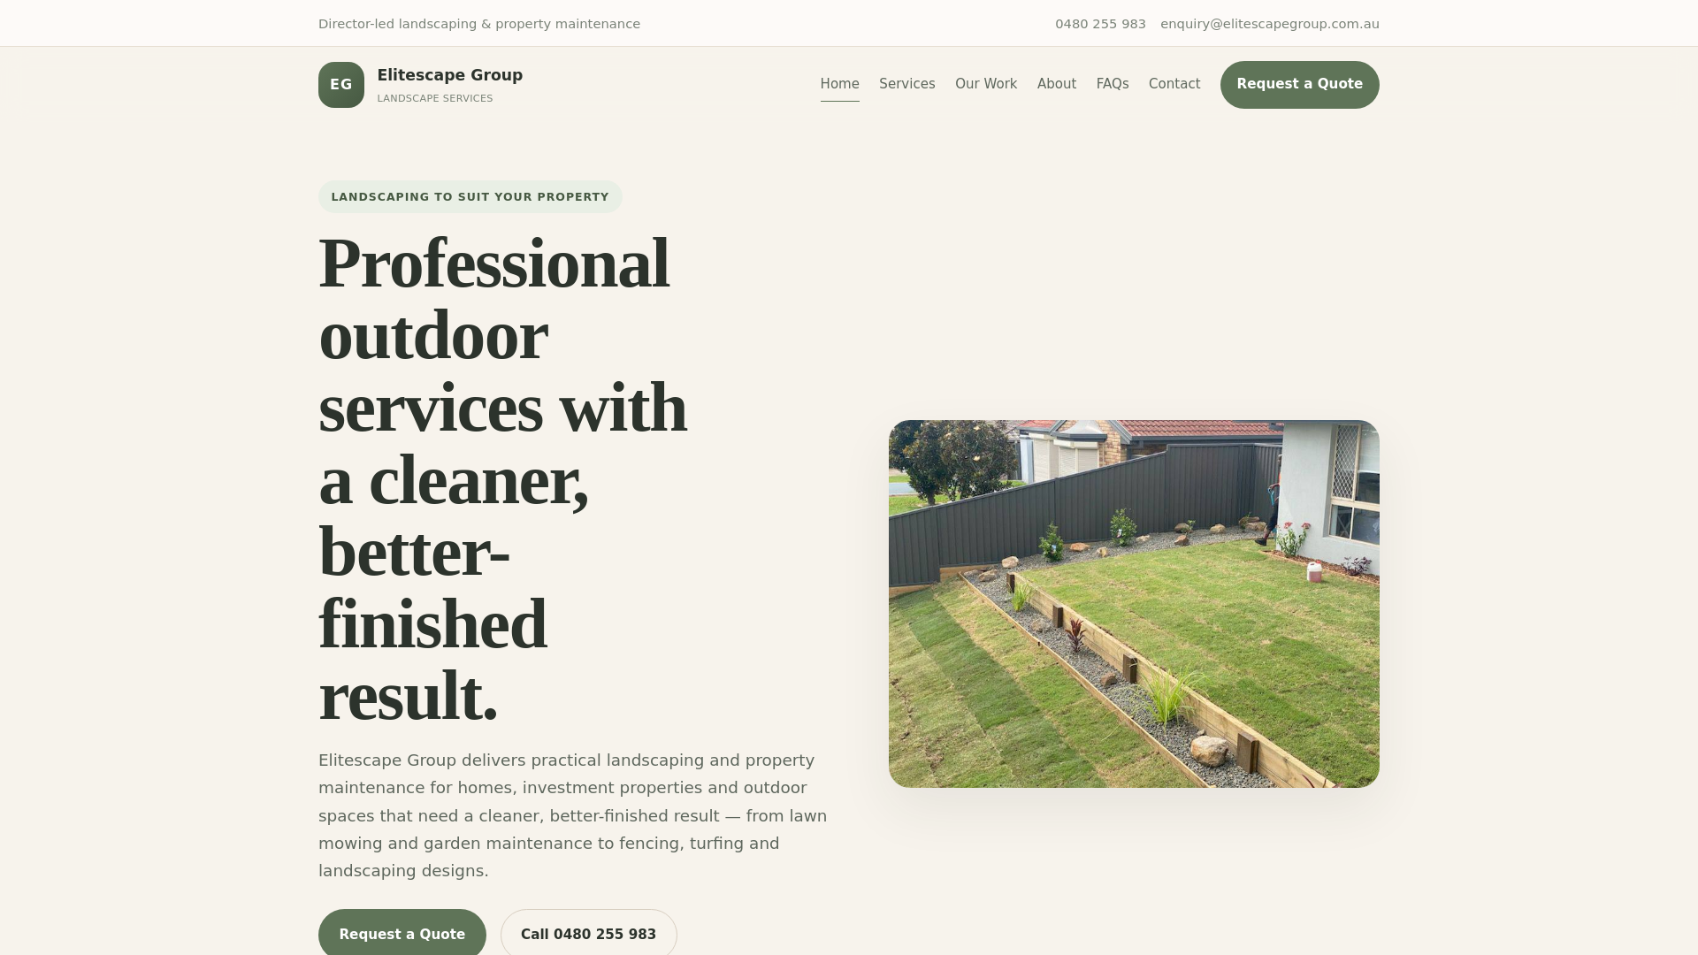Navigate to the About page
Image resolution: width=1698 pixels, height=955 pixels.
[1056, 84]
